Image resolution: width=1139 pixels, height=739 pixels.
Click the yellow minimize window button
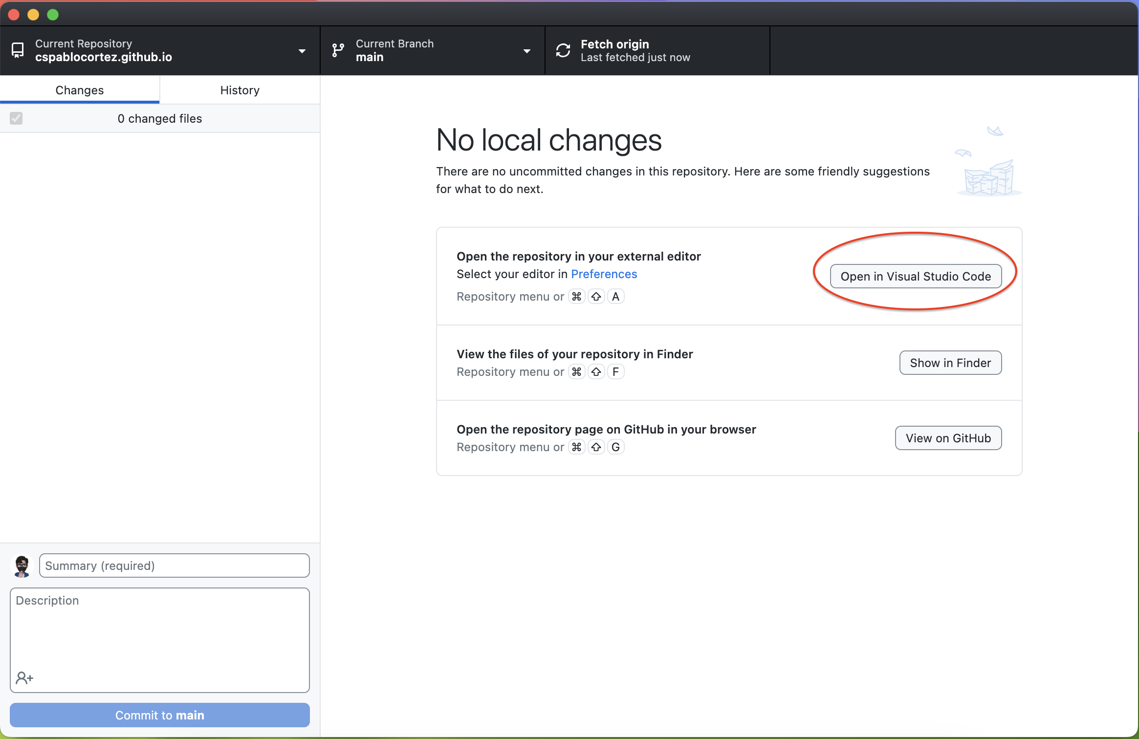tap(33, 15)
